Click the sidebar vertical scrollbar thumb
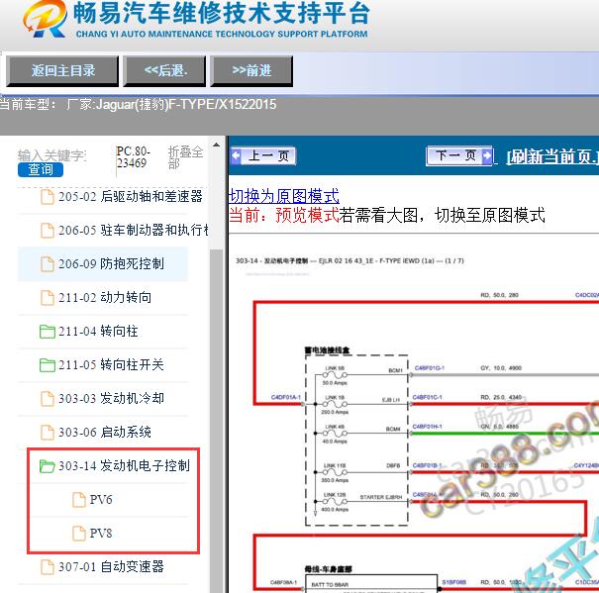The width and height of the screenshot is (599, 593). [216, 421]
